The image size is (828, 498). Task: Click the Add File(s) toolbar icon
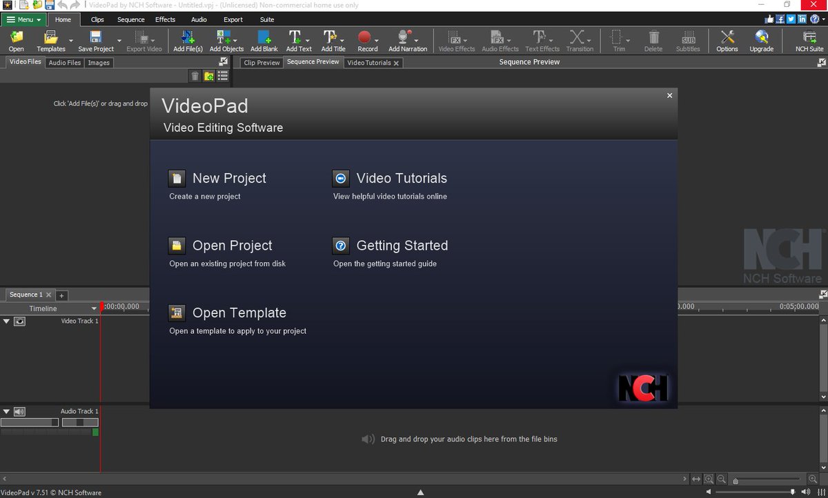point(188,37)
